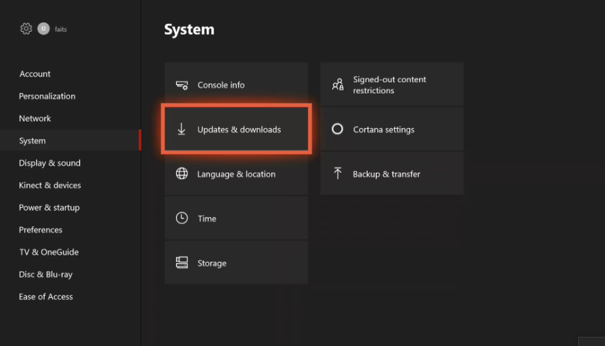Go to Personalization in the sidebar

click(x=47, y=96)
